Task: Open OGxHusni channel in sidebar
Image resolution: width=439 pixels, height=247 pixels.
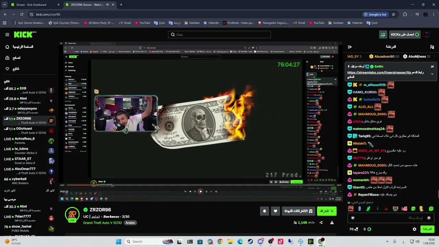Action: 29,131
